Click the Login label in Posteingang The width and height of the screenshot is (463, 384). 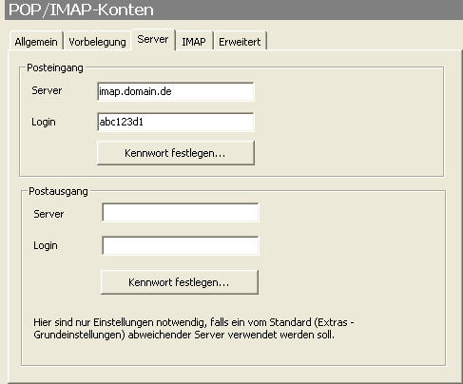[44, 122]
